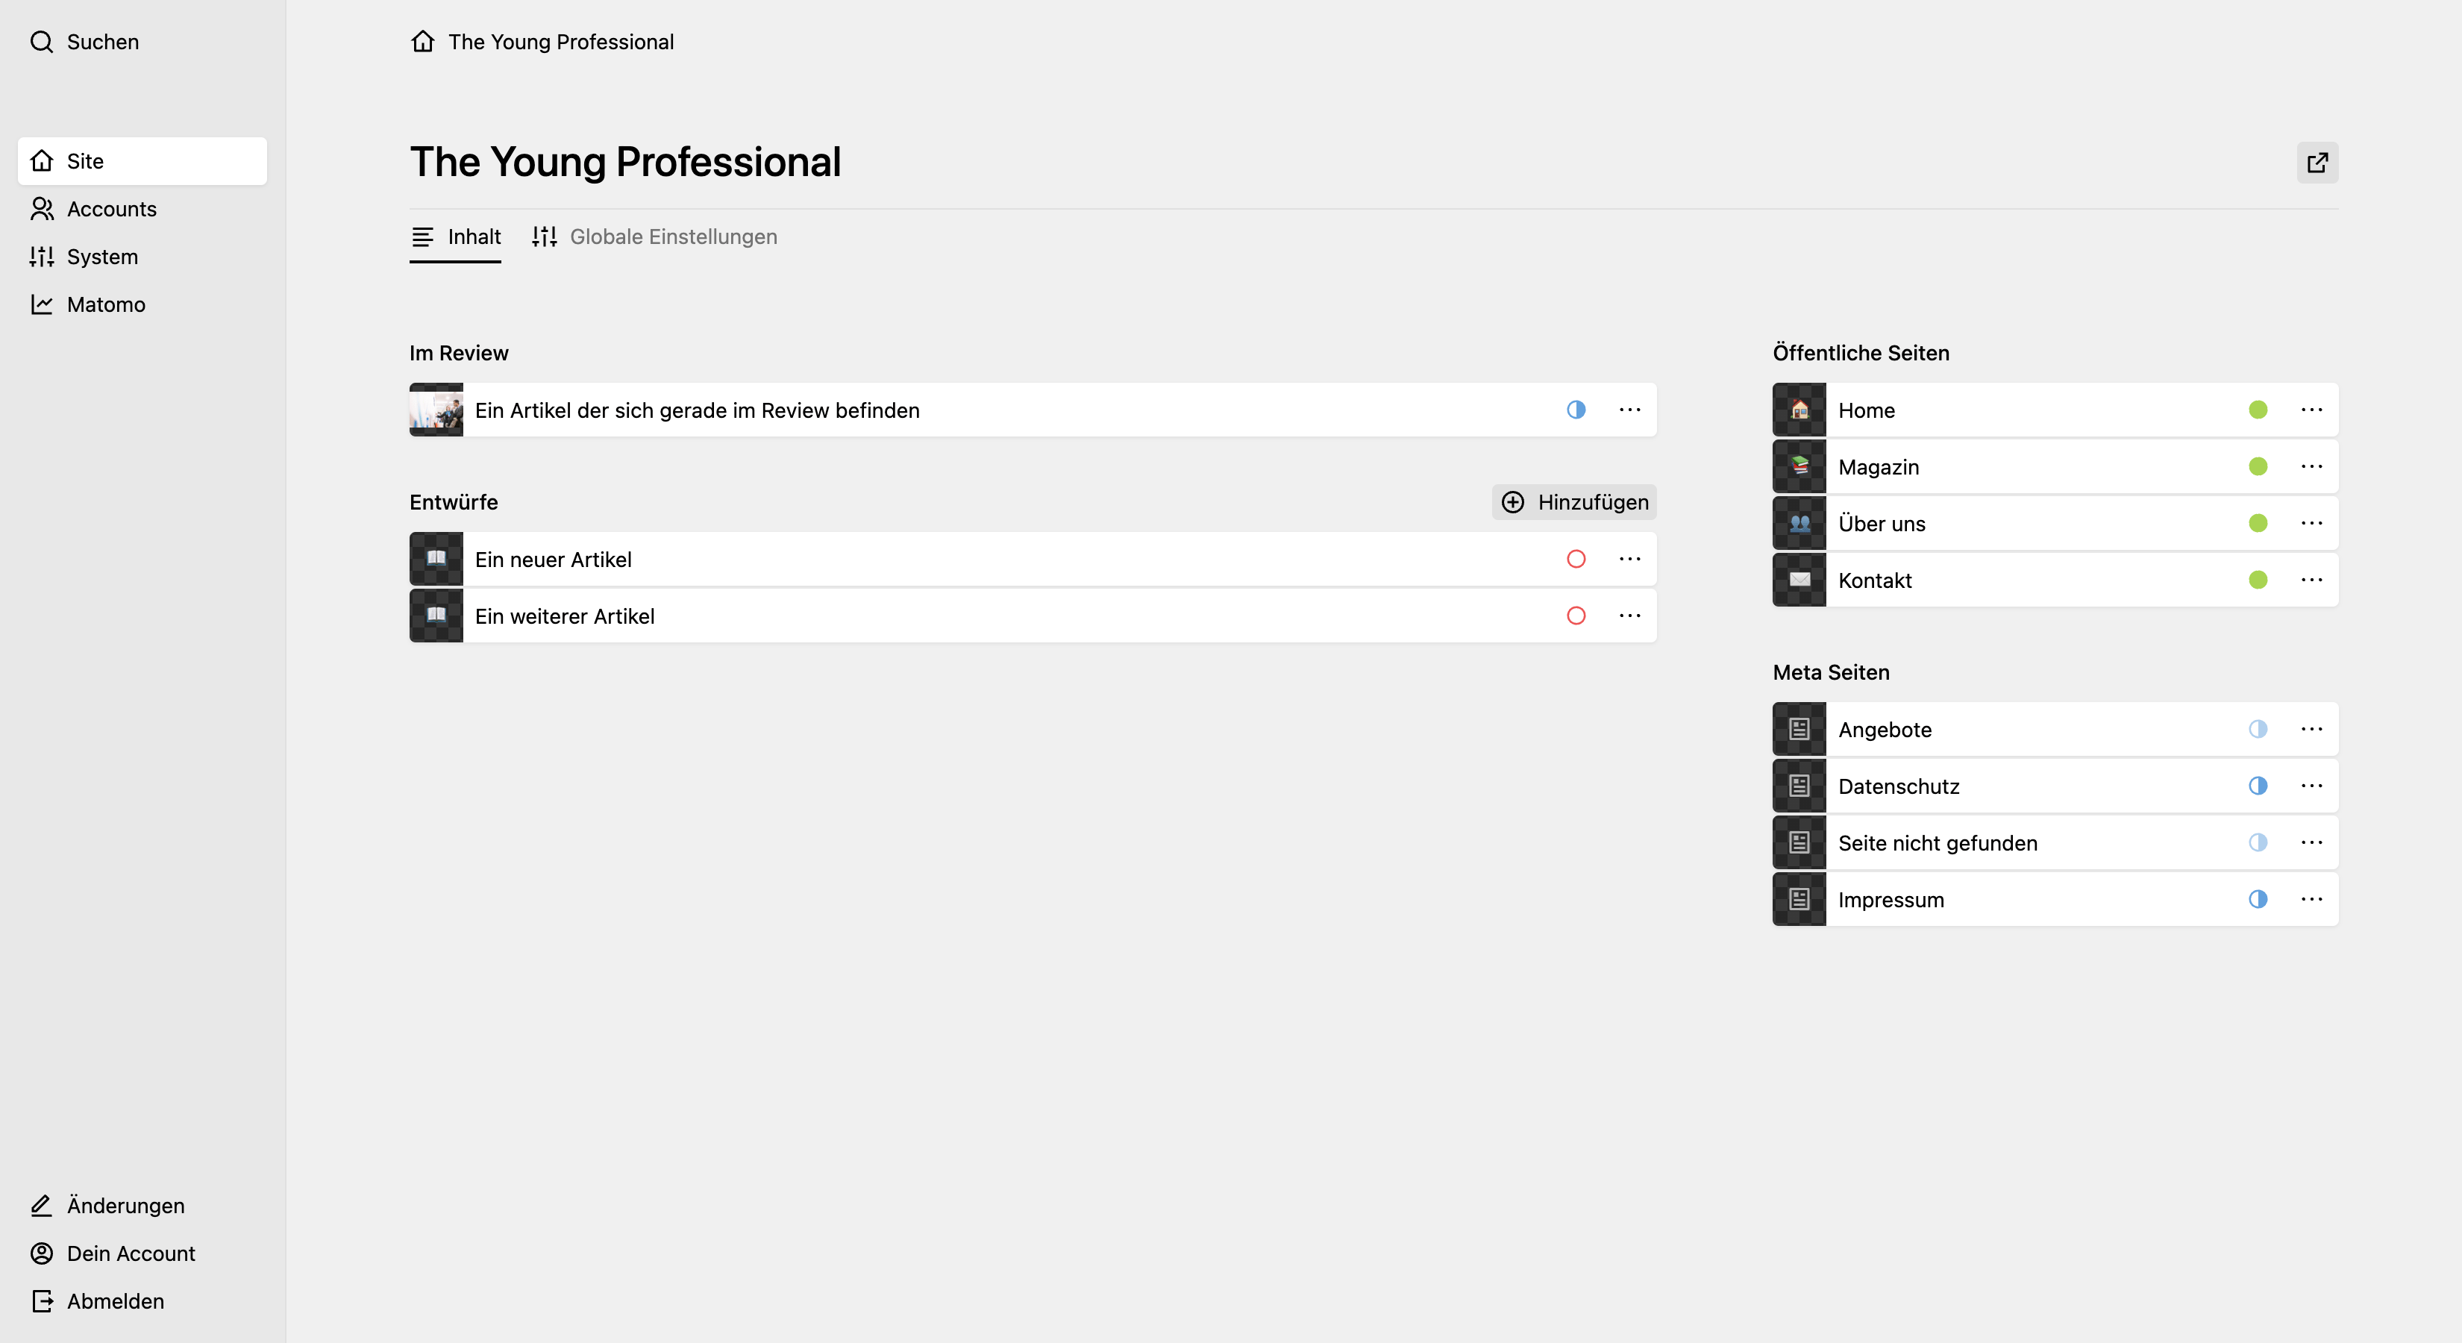The height and width of the screenshot is (1343, 2462).
Task: Open options menu for Impressum
Action: tap(2312, 898)
